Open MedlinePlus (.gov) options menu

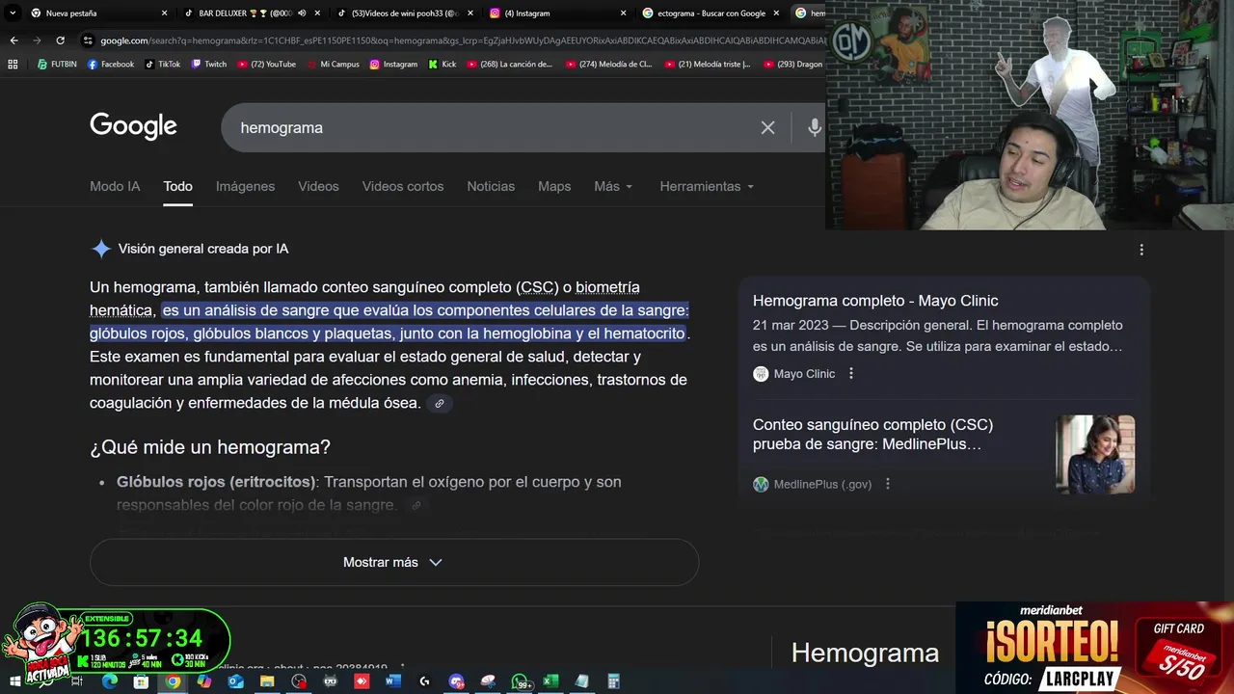coord(888,484)
